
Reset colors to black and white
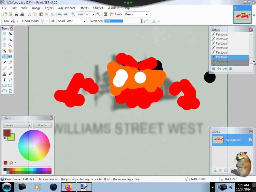(5, 138)
